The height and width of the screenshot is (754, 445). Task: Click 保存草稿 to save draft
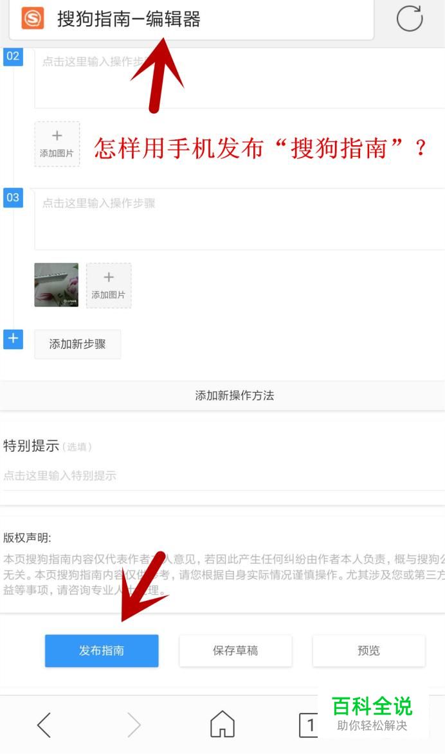(235, 651)
